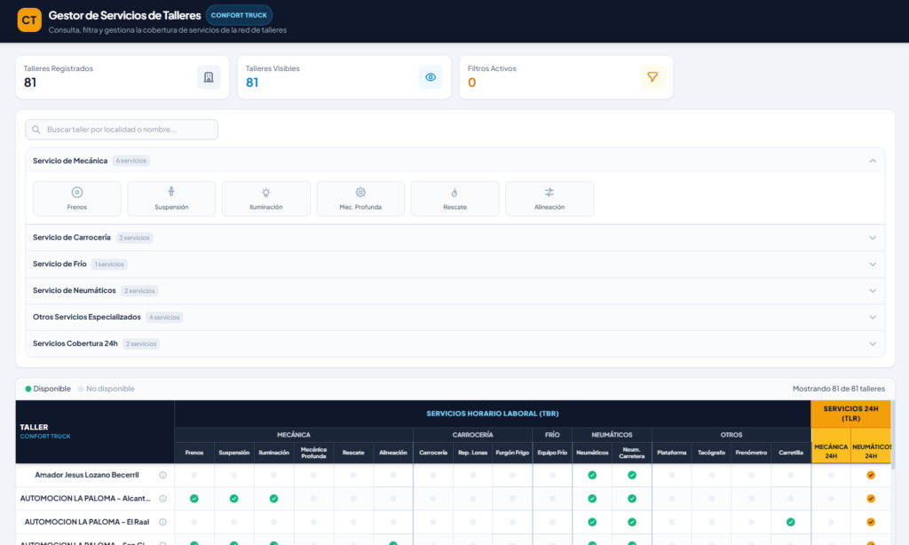
Task: Toggle the Alineación service filter
Action: point(549,198)
